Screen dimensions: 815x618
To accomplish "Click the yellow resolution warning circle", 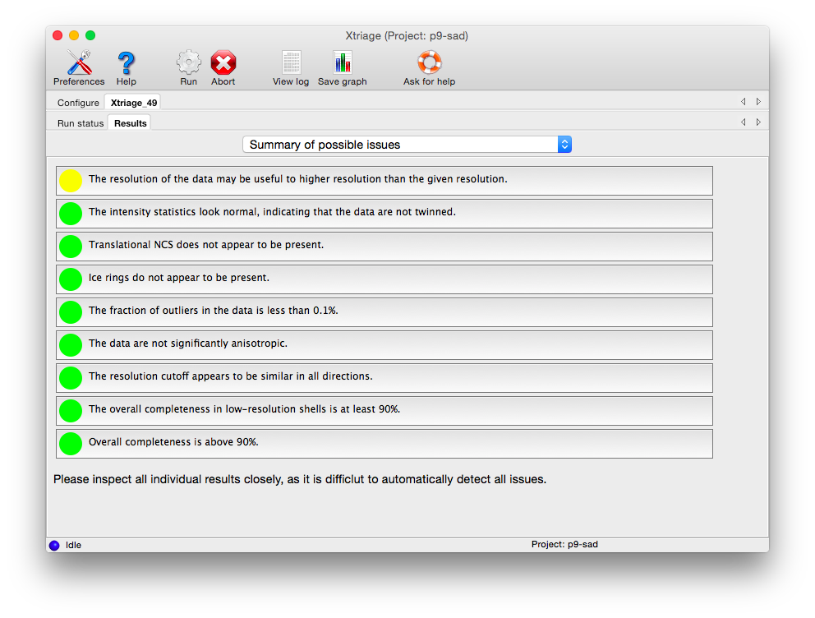I will point(71,181).
